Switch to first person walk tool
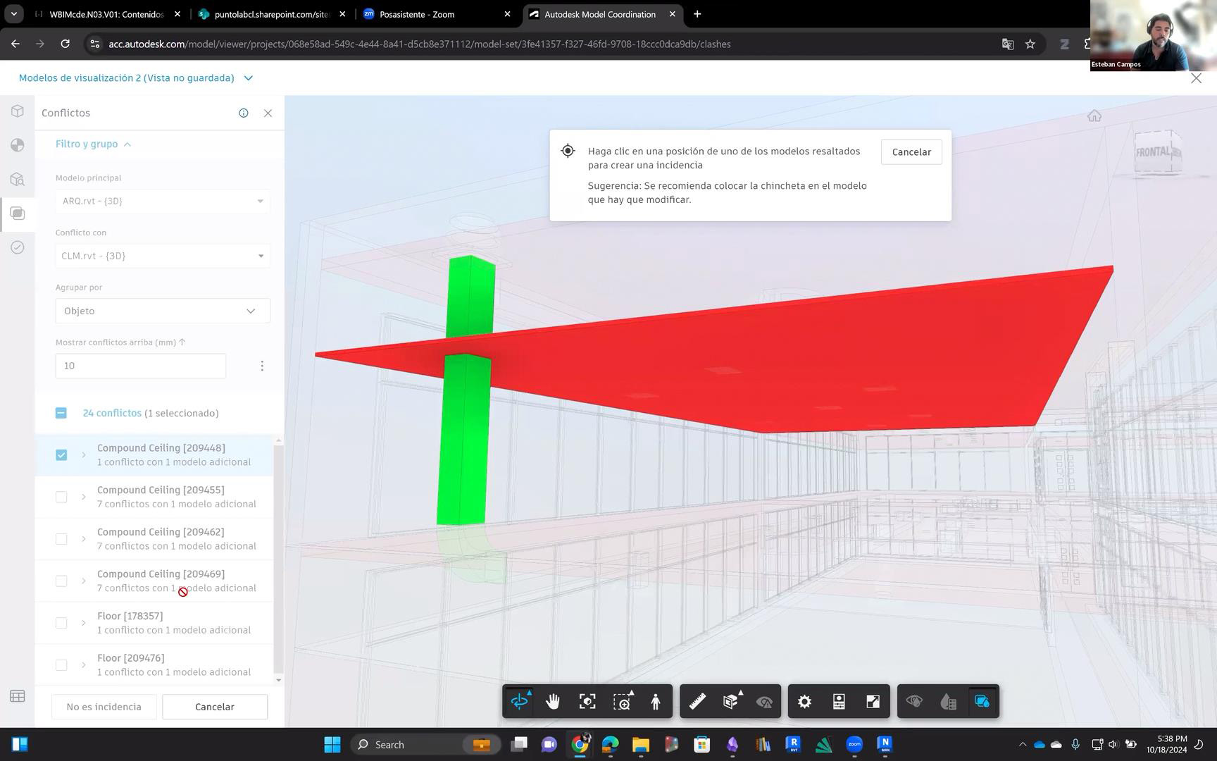 656,702
